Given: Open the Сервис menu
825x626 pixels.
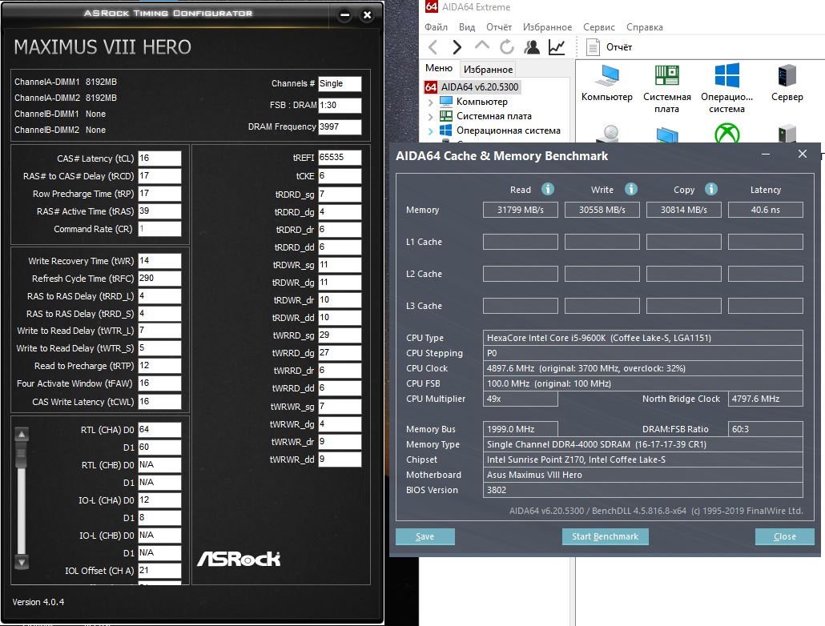Looking at the screenshot, I should [599, 27].
